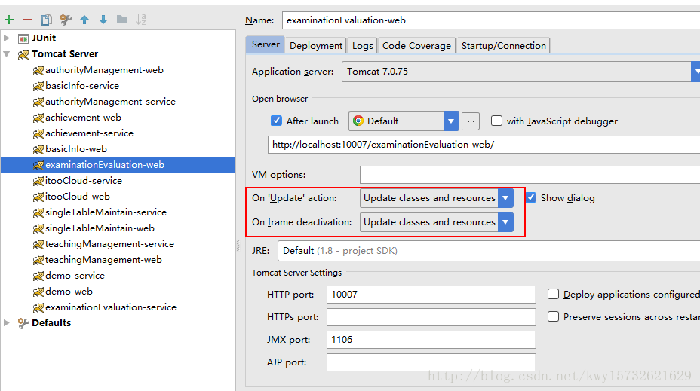The height and width of the screenshot is (391, 700).
Task: Open the Default browser dropdown arrow
Action: pos(451,121)
